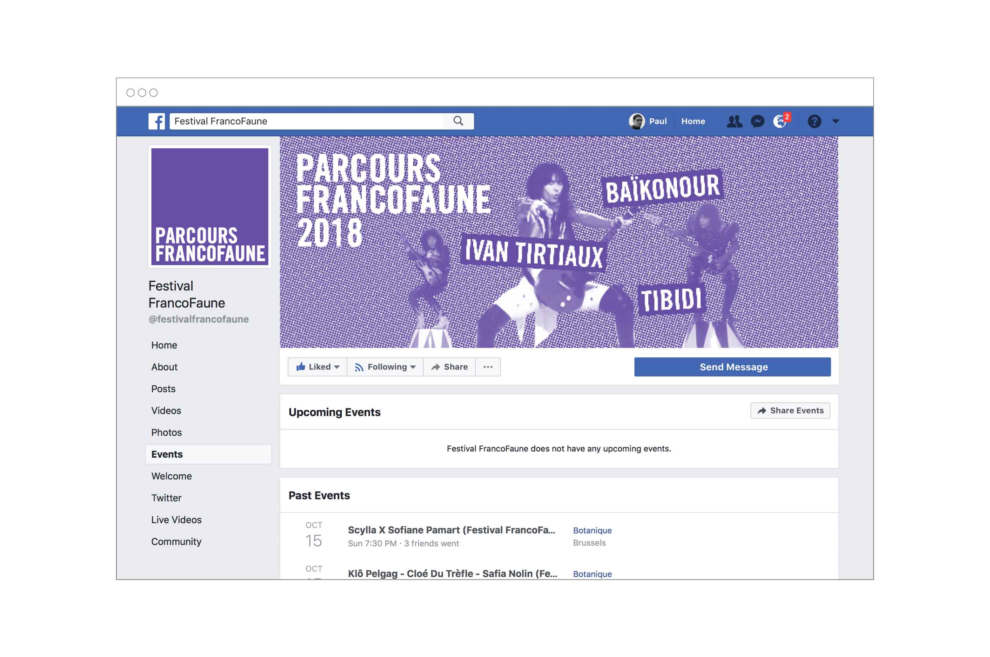Click the red notification badge showing 2
The width and height of the screenshot is (990, 657).
(787, 117)
